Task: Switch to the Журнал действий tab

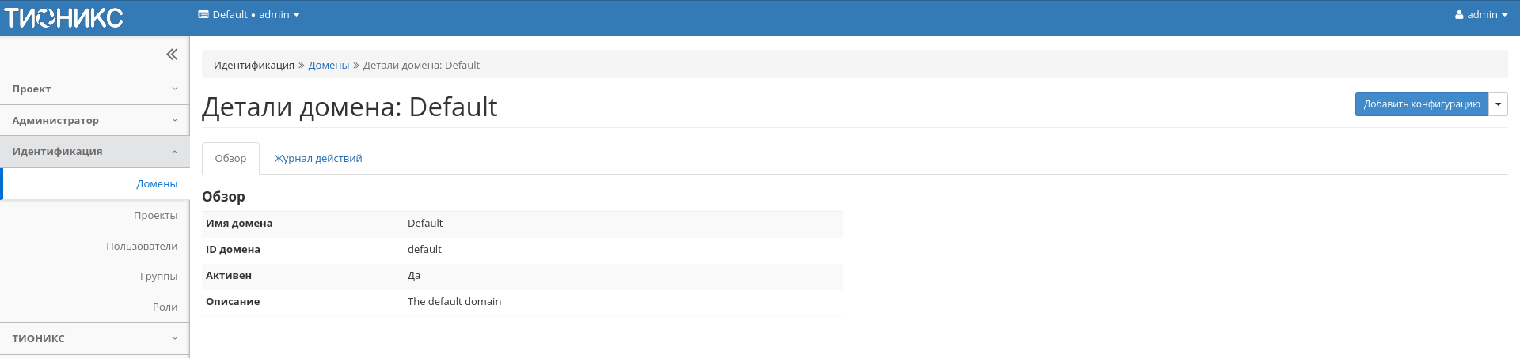Action: click(318, 159)
